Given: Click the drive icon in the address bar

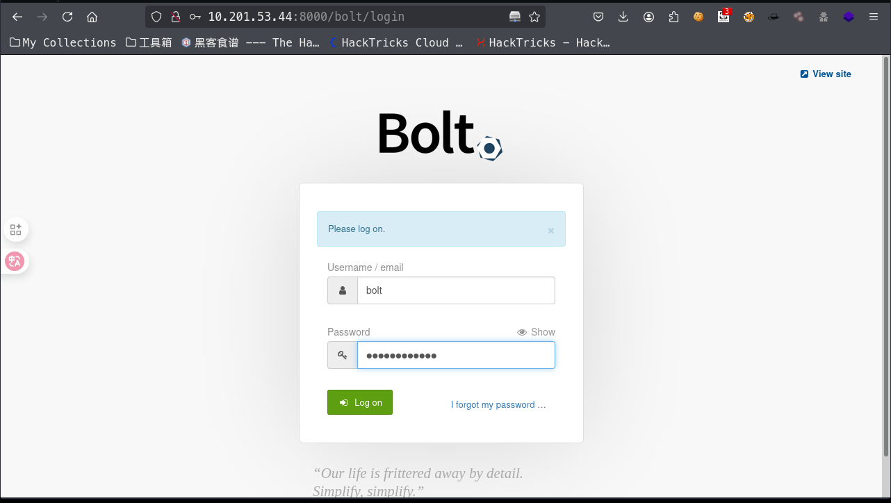Looking at the screenshot, I should click(514, 17).
